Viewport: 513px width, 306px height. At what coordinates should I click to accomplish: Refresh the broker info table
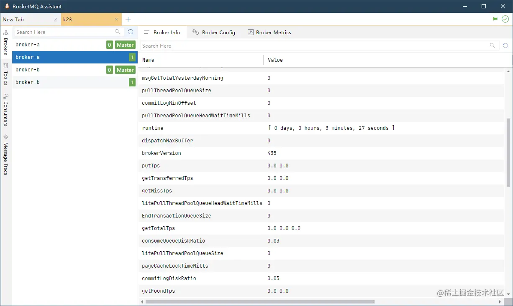pos(505,46)
